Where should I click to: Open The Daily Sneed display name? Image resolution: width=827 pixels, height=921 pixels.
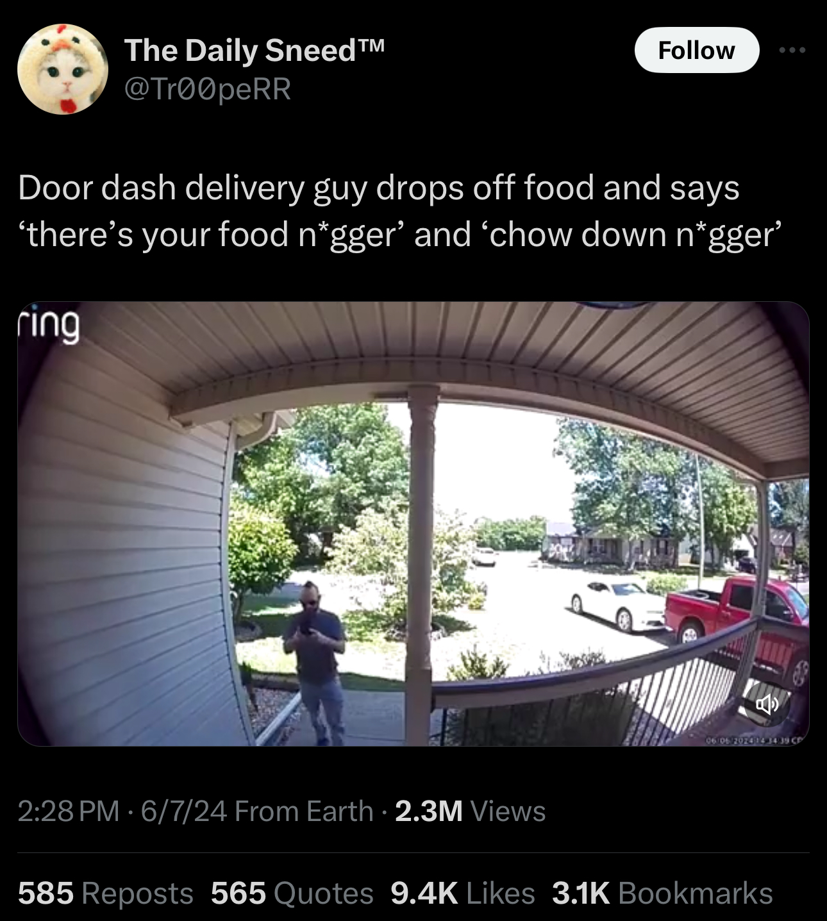[255, 50]
